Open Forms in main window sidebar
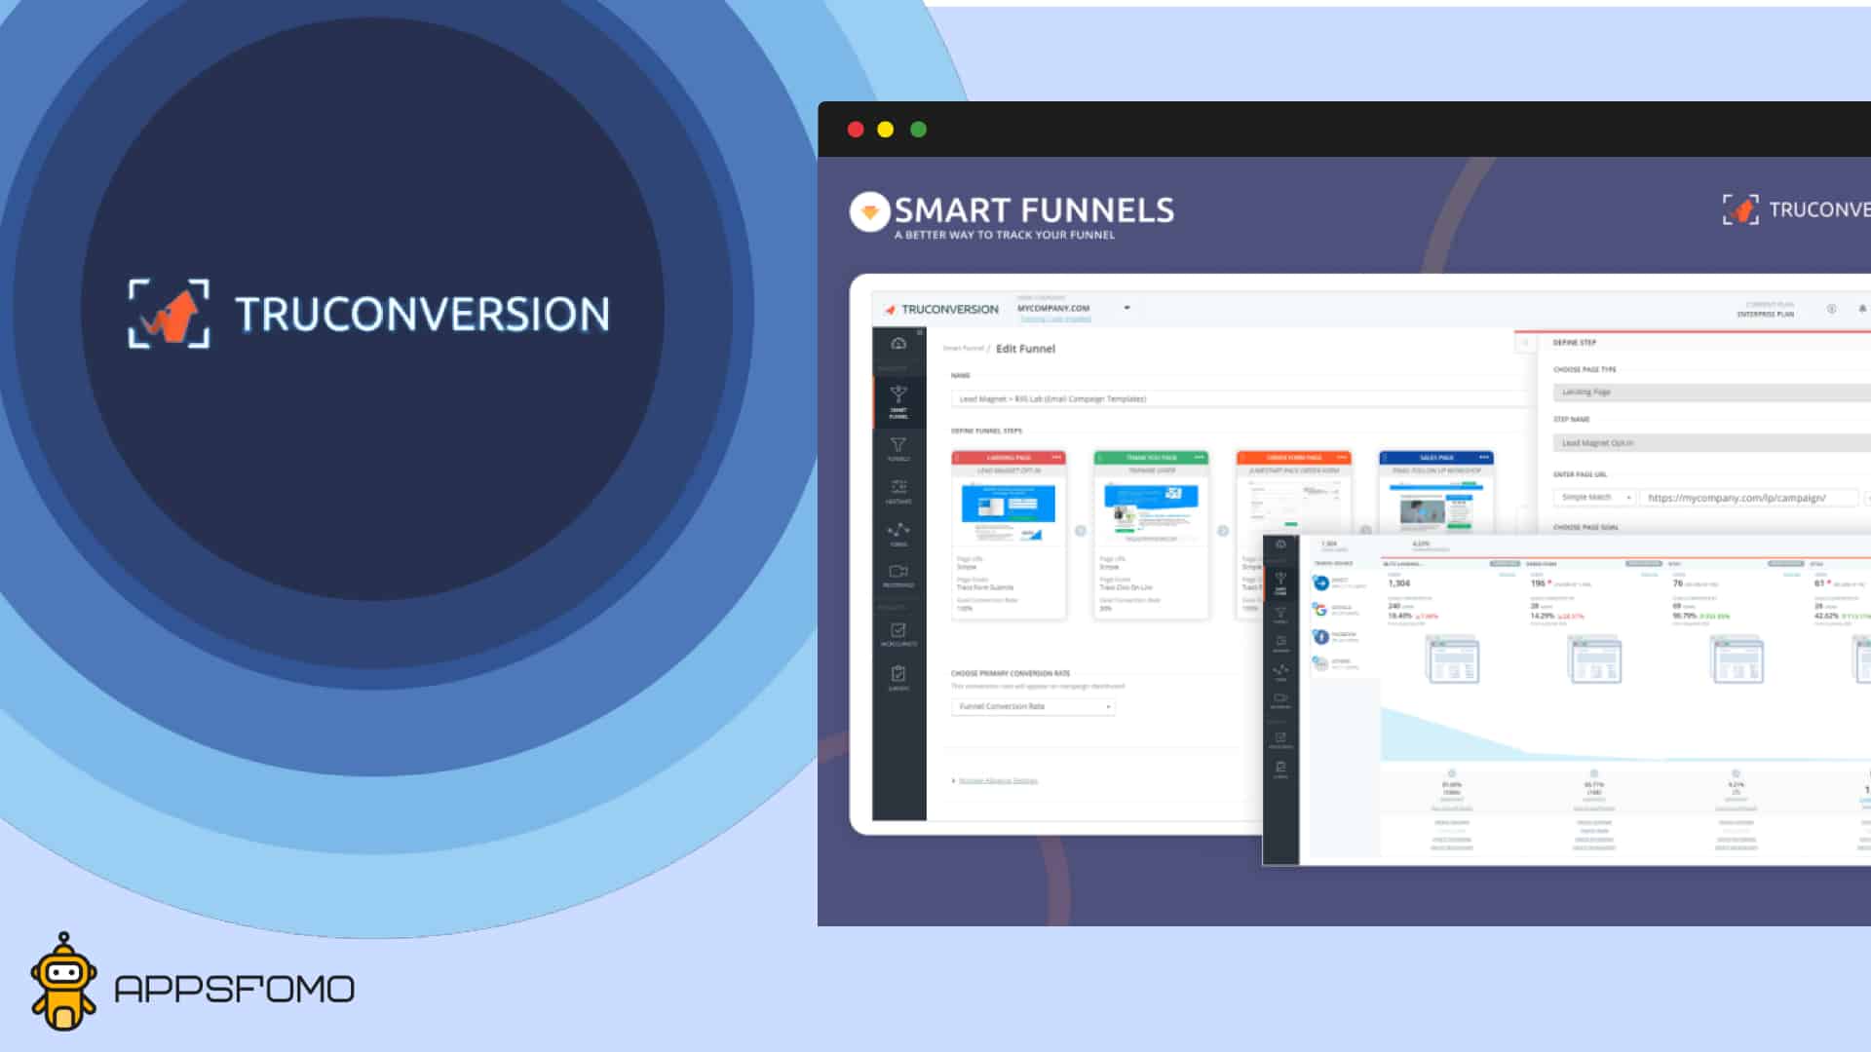 (898, 534)
